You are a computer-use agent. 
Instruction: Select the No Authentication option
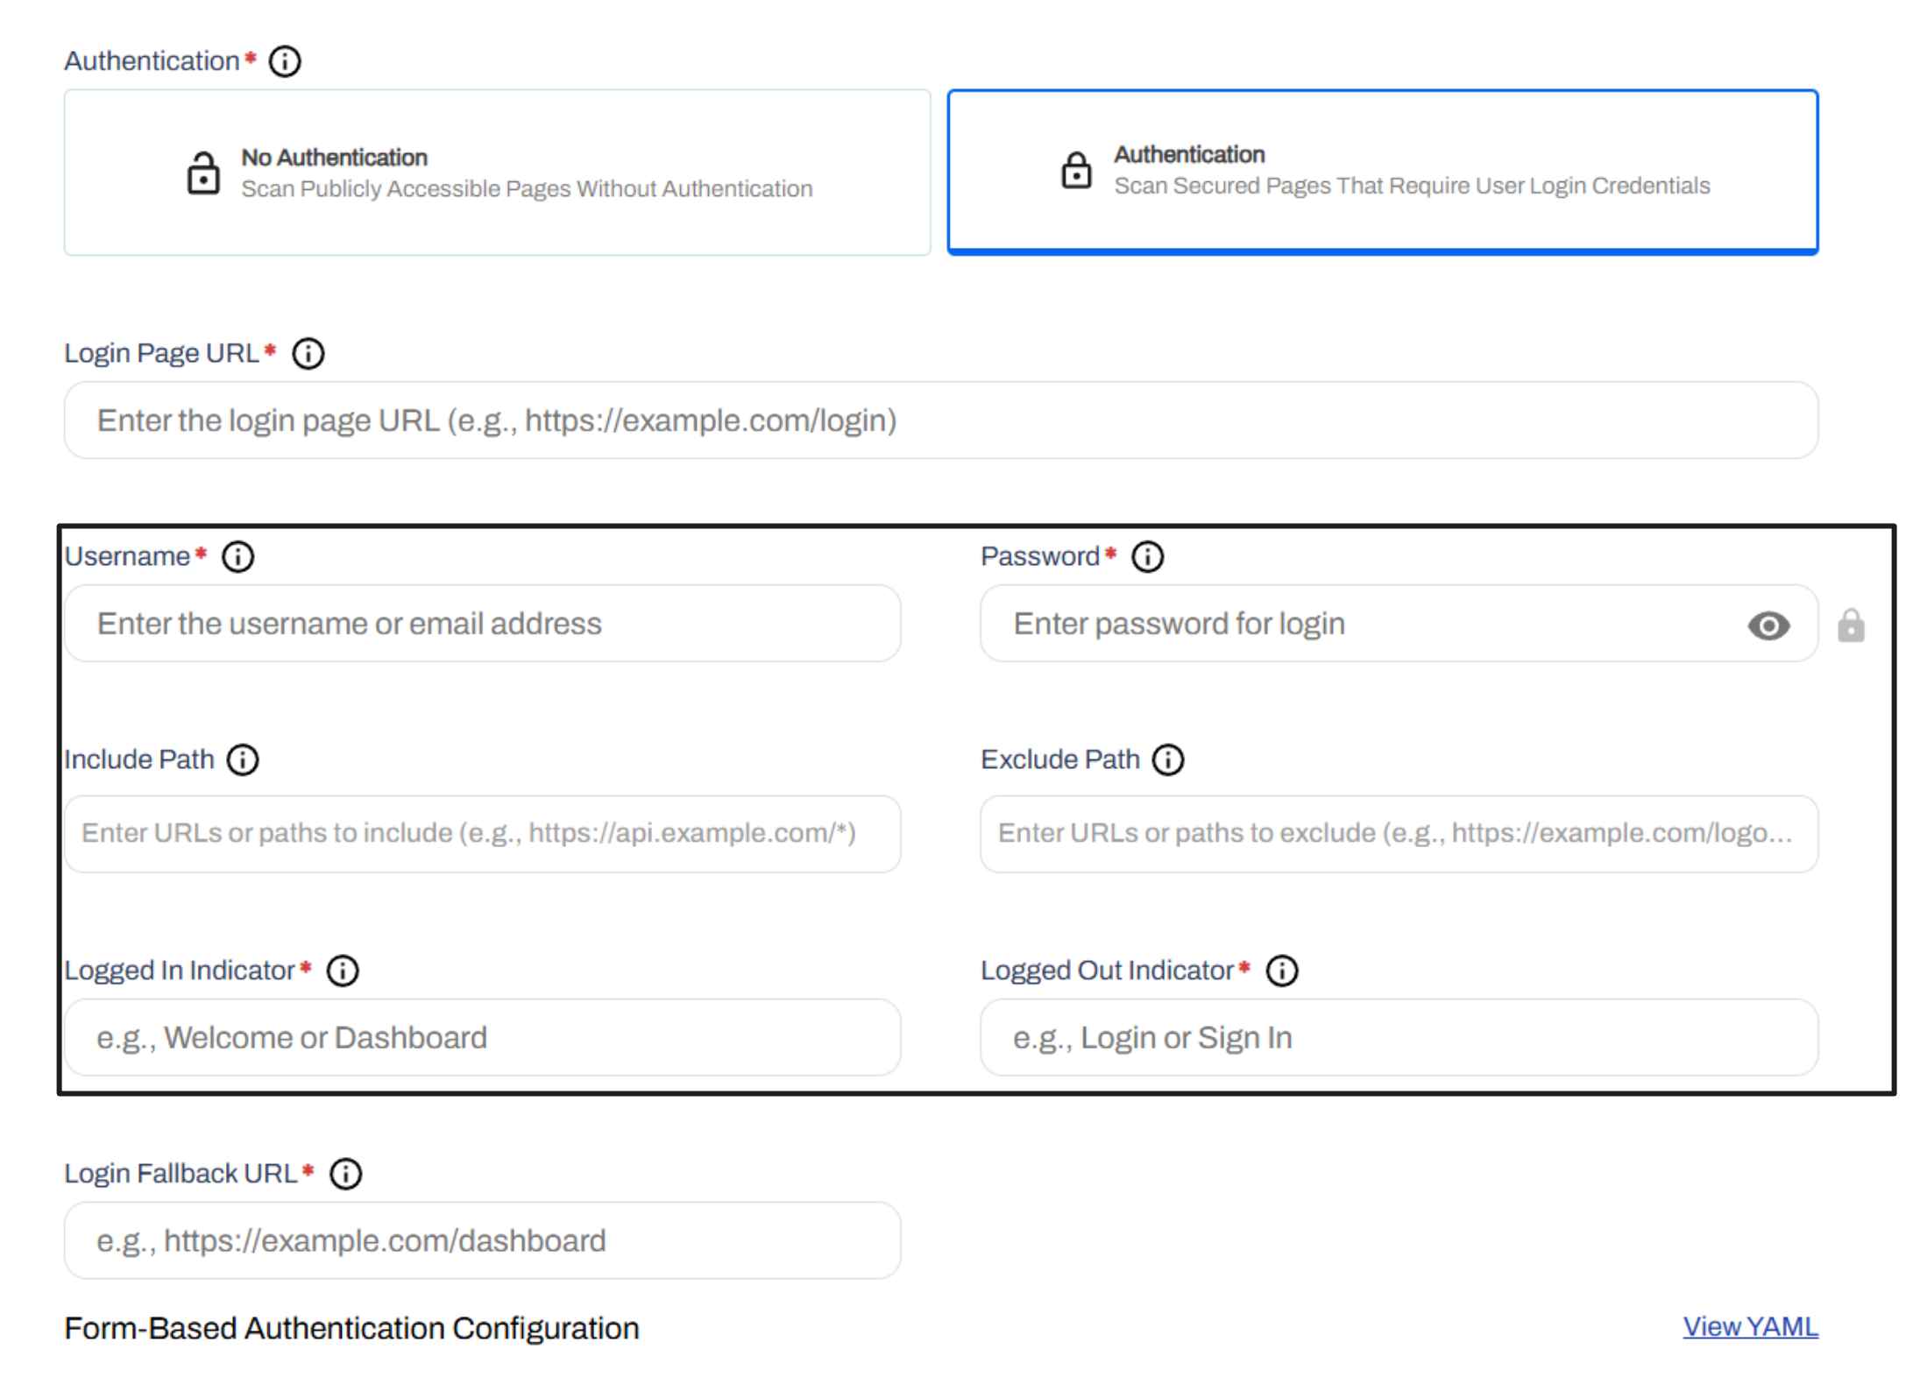point(497,173)
